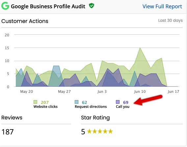The image size is (187, 147).
Task: Click the Jun 3 axis label
Action: 102,92
